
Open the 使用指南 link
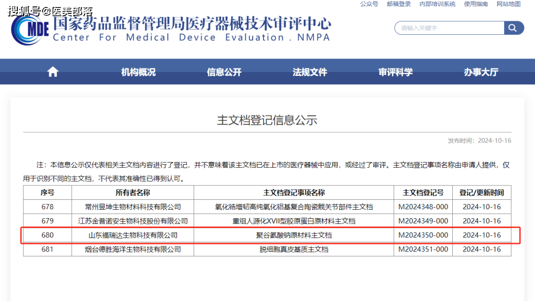click(476, 4)
